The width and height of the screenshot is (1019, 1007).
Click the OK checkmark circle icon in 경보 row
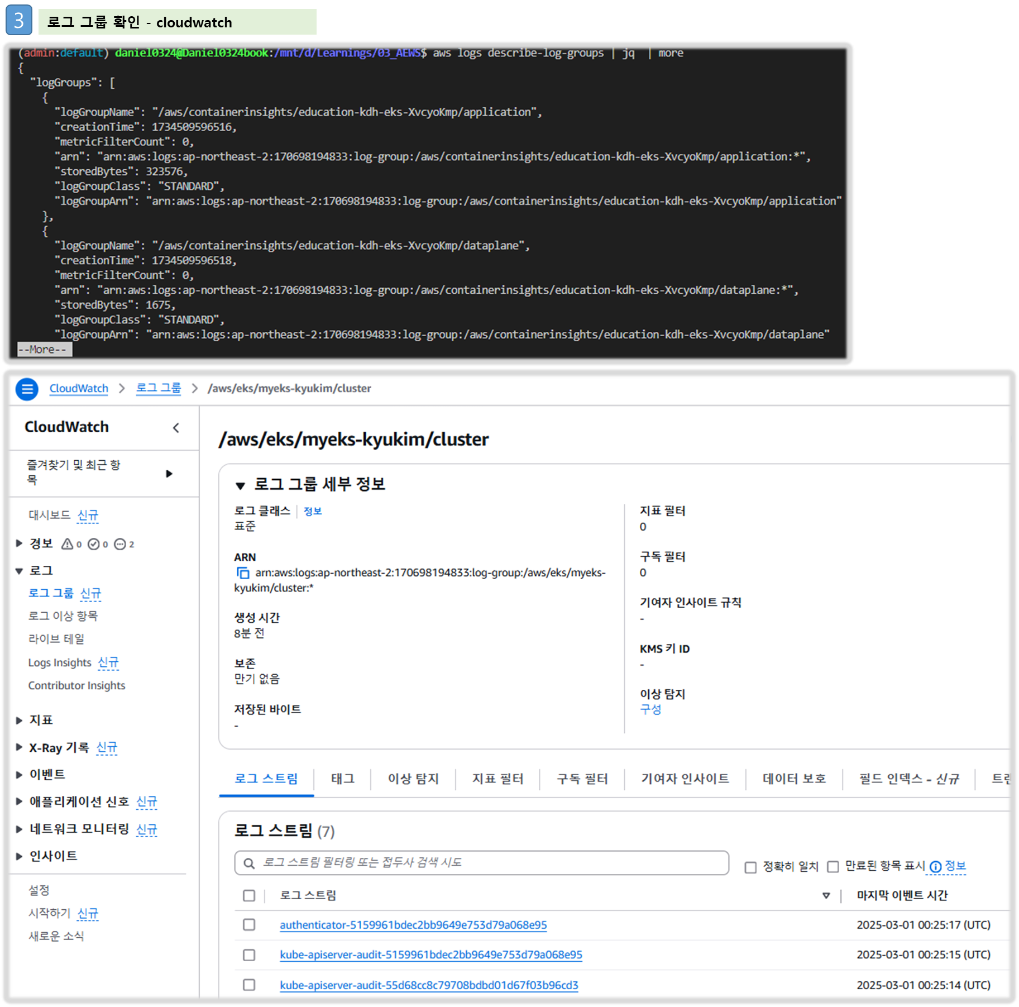click(94, 544)
